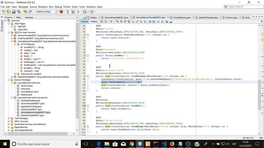This screenshot has width=264, height=148.
Task: Switch editor to Source view
Action: (85, 21)
